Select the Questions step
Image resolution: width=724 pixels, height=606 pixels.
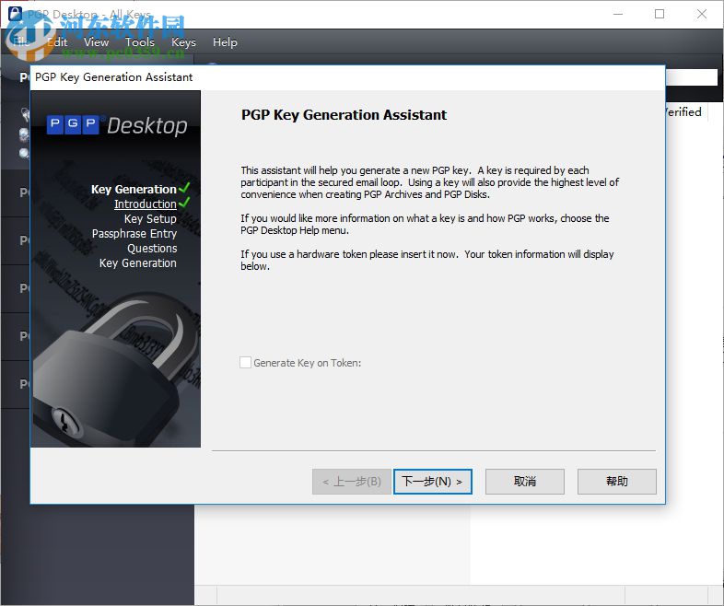click(x=152, y=249)
